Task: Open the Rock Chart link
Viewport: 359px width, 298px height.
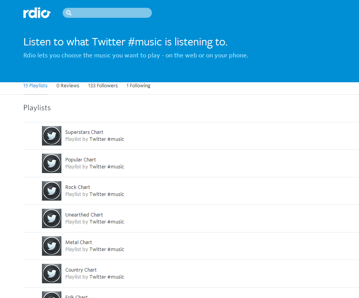Action: (x=77, y=187)
